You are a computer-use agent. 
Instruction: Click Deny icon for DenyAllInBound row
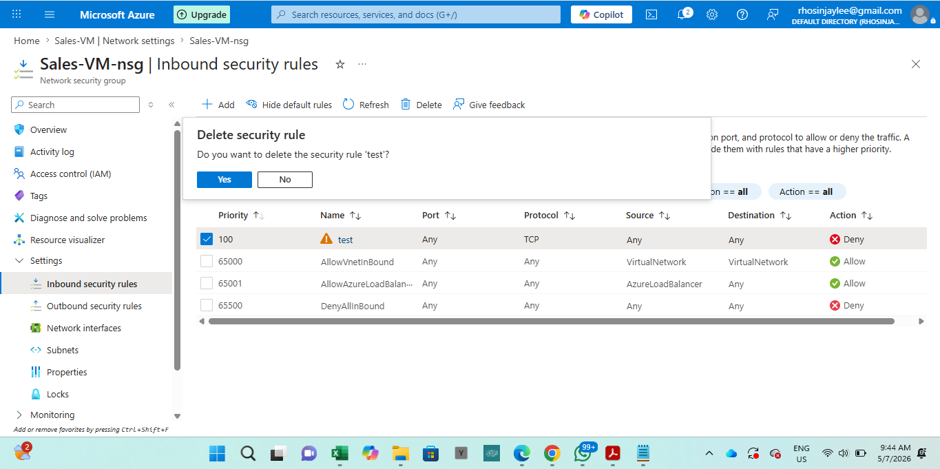pyautogui.click(x=835, y=306)
